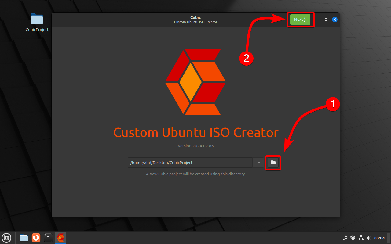Click the Cubic app in the taskbar
Screen dimensions: 391x244
[60, 238]
